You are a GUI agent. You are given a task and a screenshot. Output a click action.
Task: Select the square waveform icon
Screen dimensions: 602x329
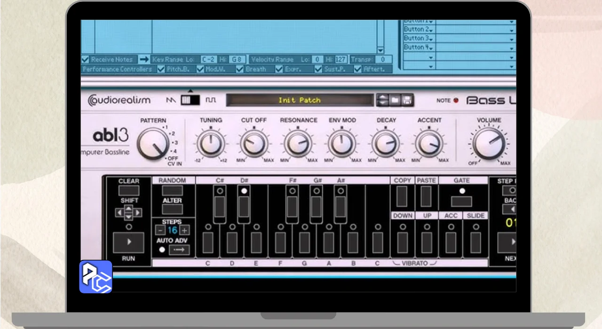(x=210, y=100)
